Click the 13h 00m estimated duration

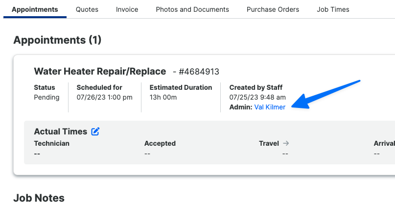click(163, 97)
